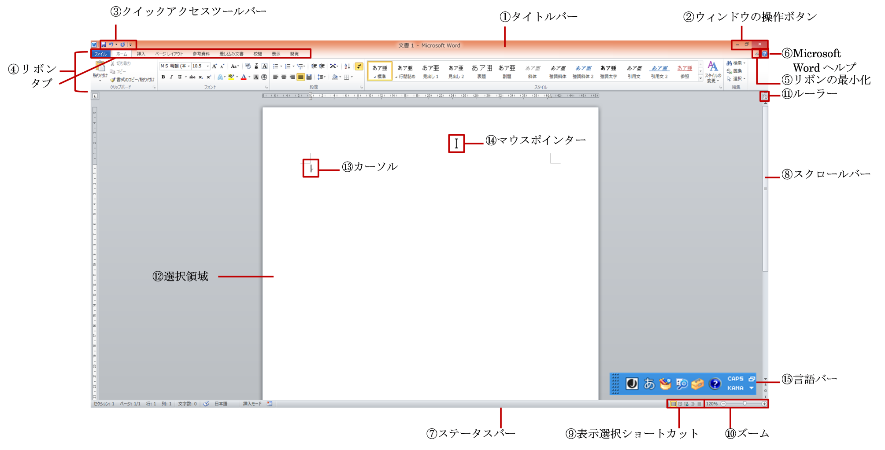Image resolution: width=885 pixels, height=450 pixels.
Task: Click the Change Styles (スタイルの変更) icon
Action: tap(712, 71)
